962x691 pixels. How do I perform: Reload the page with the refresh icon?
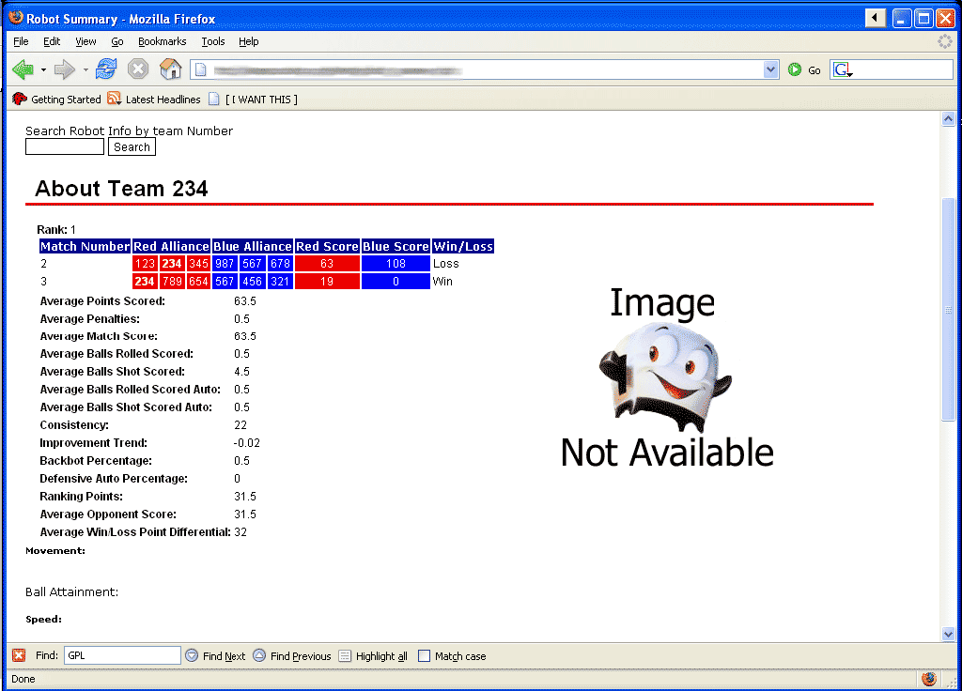tap(106, 69)
